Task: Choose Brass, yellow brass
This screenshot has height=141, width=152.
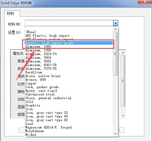Action: (x=69, y=76)
